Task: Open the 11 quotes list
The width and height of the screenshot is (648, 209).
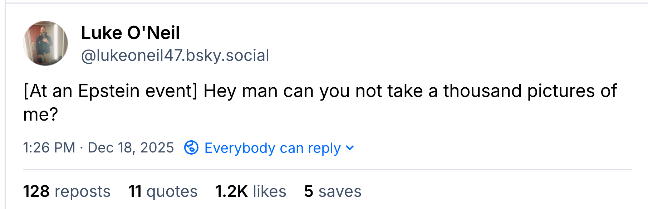Action: coord(163,191)
